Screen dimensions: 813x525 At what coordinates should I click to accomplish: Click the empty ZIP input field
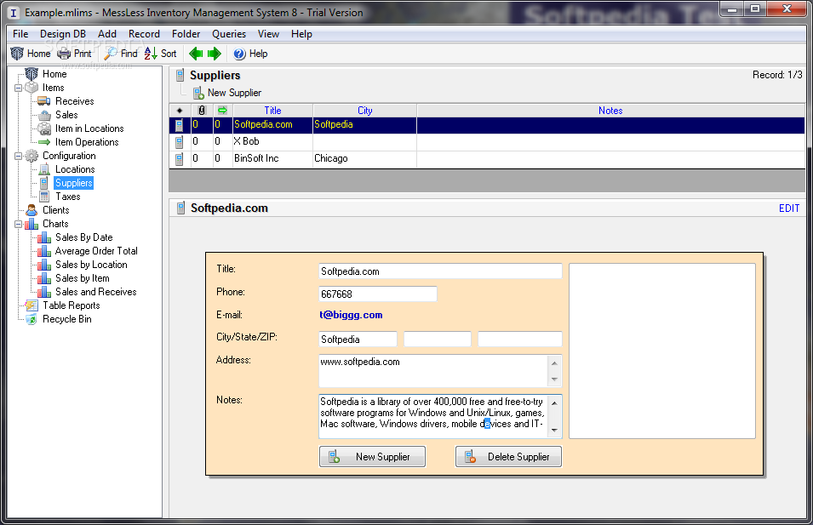520,339
